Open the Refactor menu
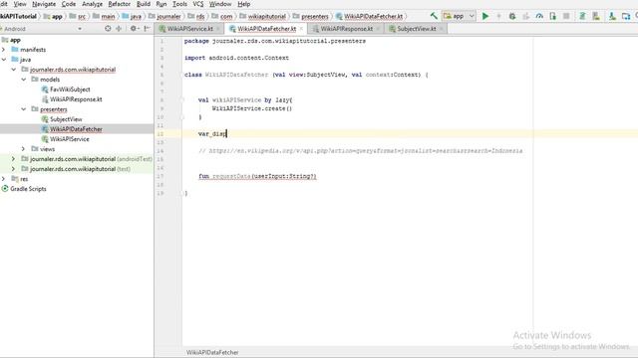This screenshot has height=358, width=638. (120, 4)
